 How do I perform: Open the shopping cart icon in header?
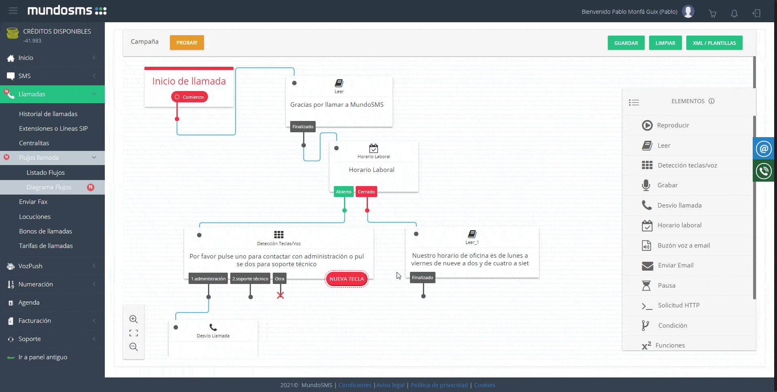(713, 13)
